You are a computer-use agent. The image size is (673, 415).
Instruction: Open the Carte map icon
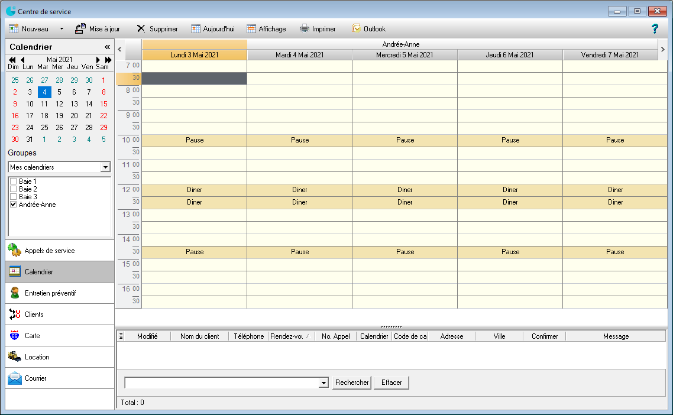coord(15,335)
